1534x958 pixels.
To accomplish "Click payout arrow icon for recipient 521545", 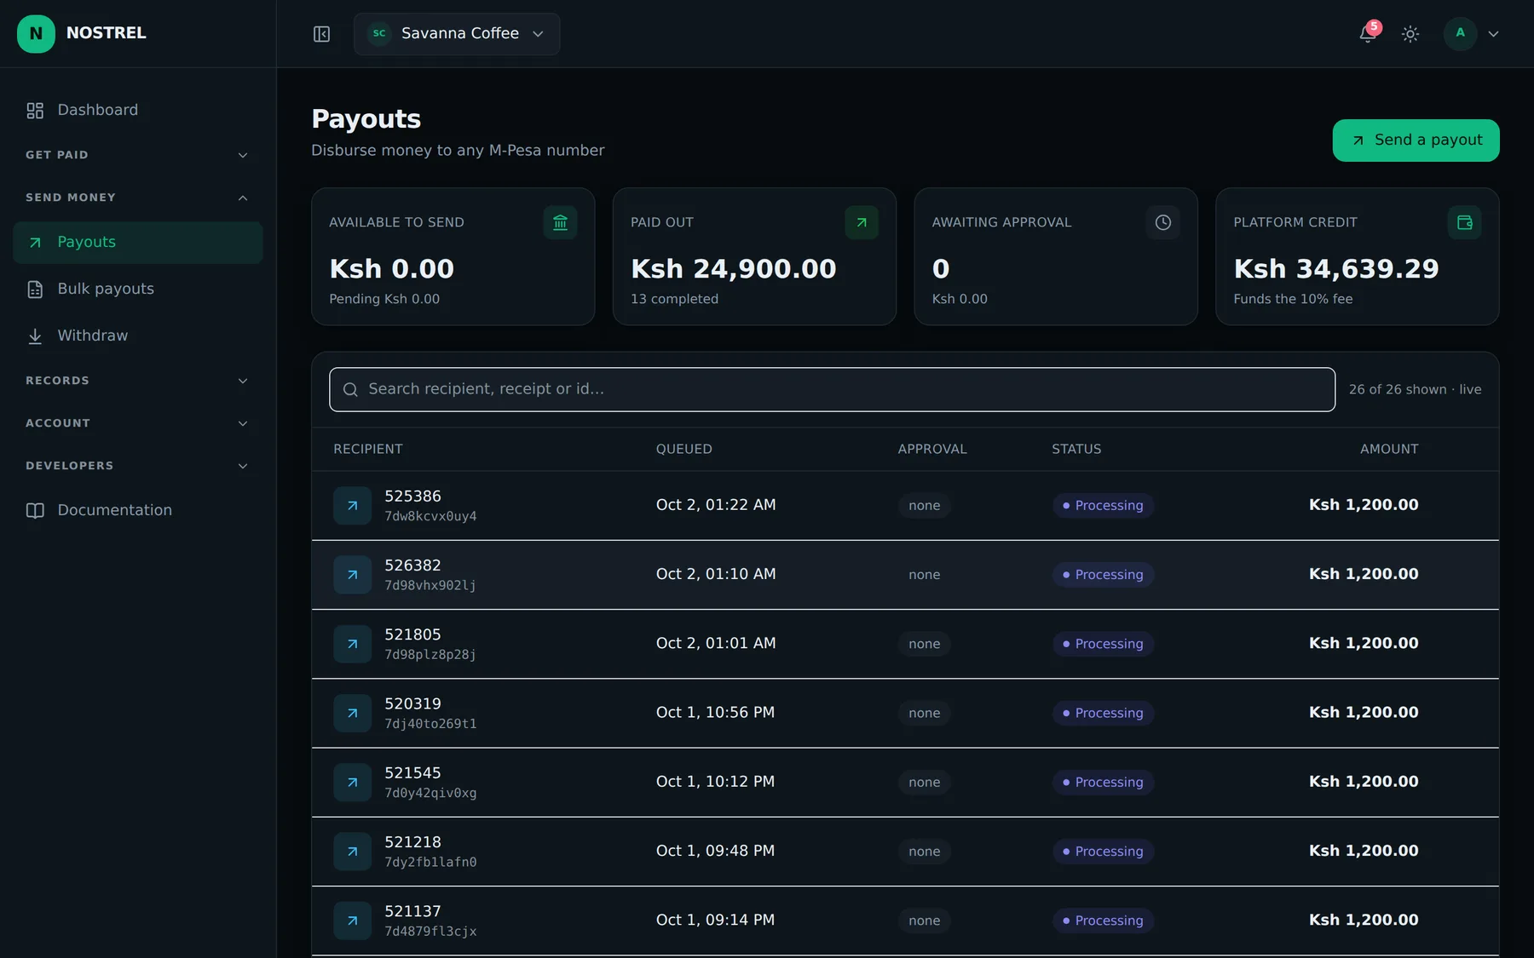I will click(x=352, y=783).
